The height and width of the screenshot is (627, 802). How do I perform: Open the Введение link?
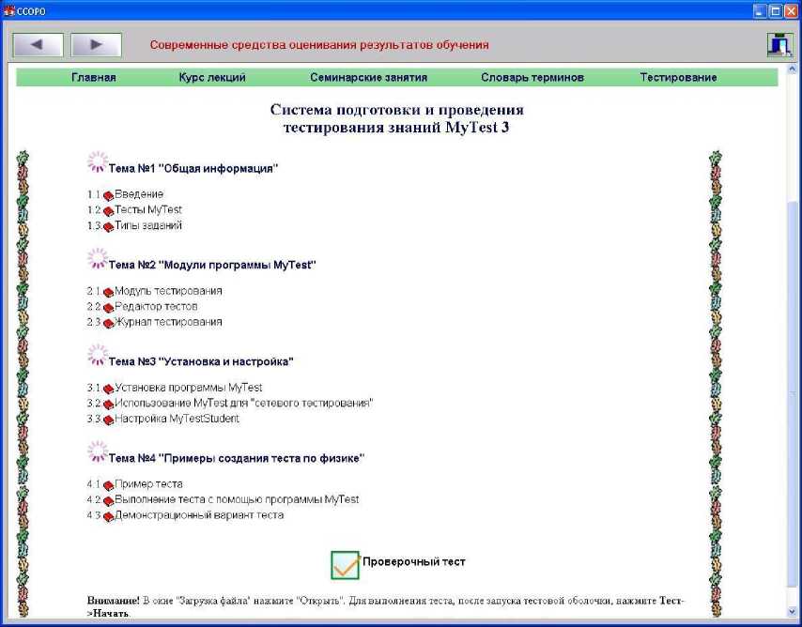139,194
